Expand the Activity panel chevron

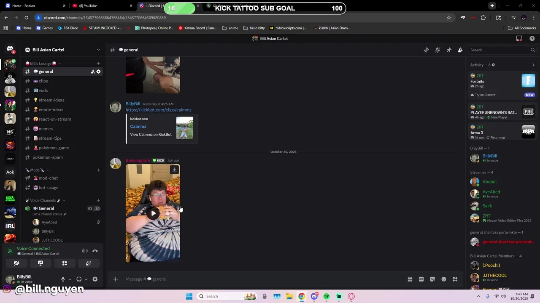533,65
